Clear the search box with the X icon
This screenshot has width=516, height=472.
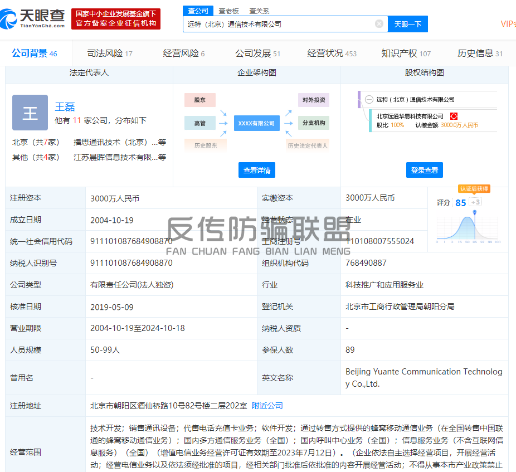click(379, 24)
